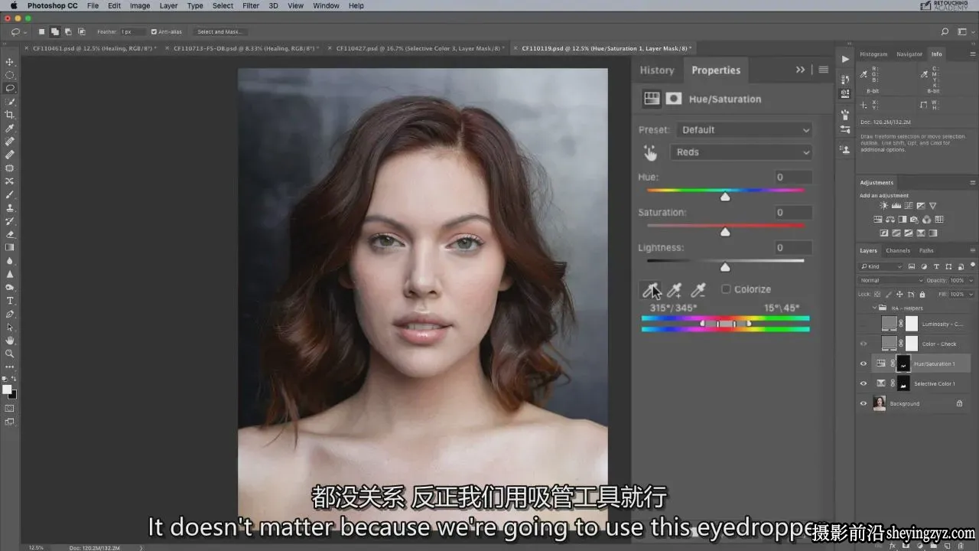Open the Layer menu
Screen dimensions: 979x551
(x=168, y=5)
